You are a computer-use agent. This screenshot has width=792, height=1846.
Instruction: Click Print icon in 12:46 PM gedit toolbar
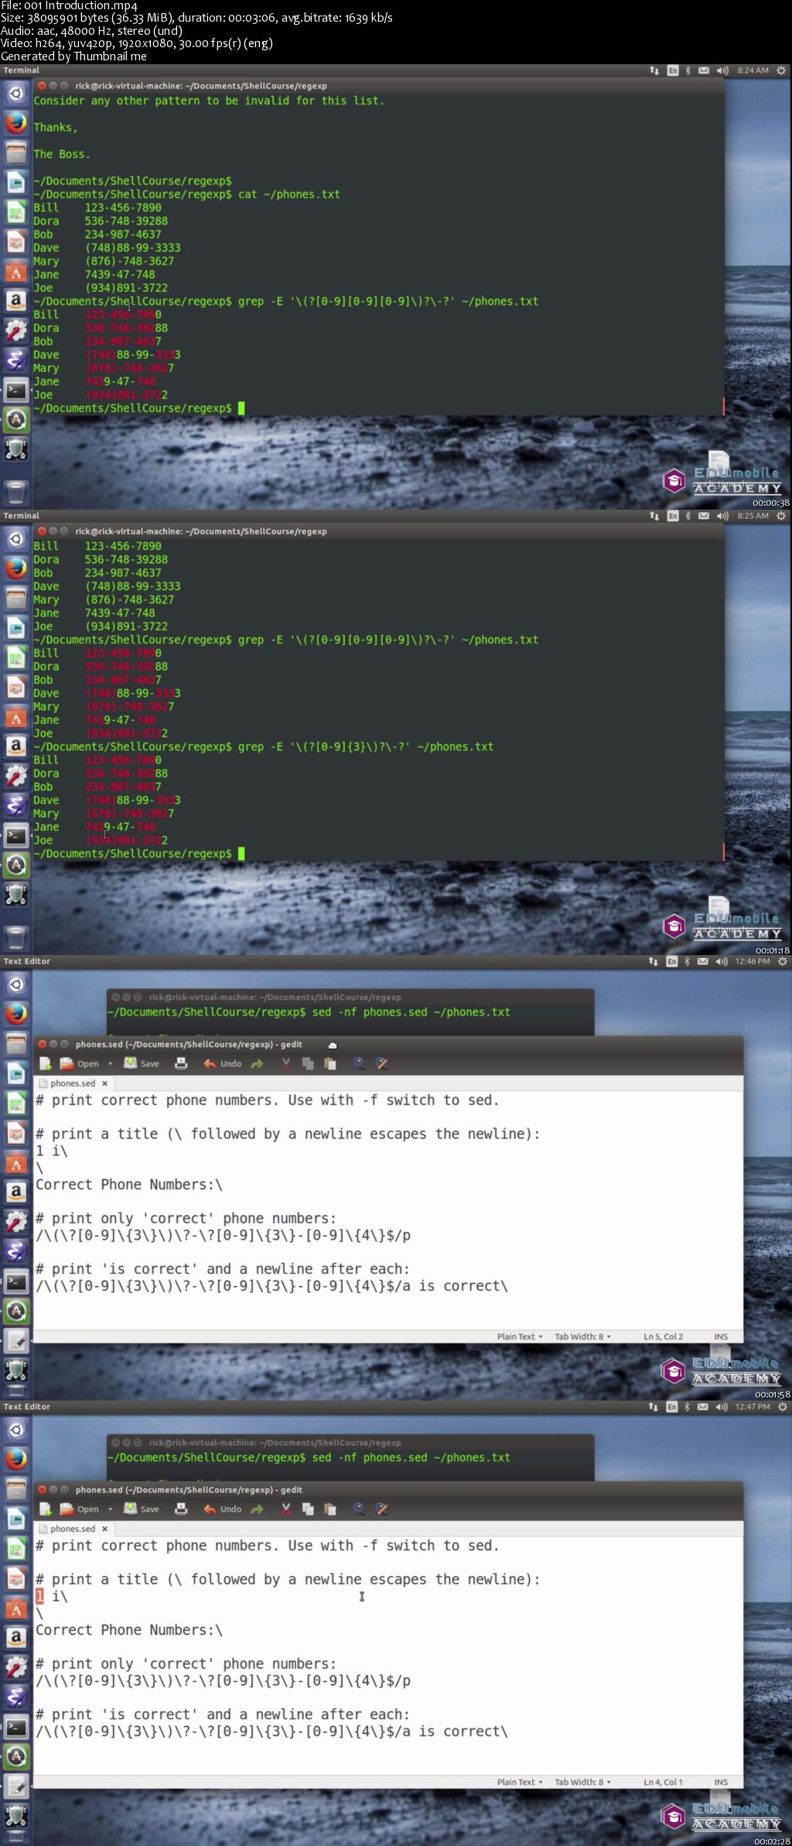[181, 1063]
